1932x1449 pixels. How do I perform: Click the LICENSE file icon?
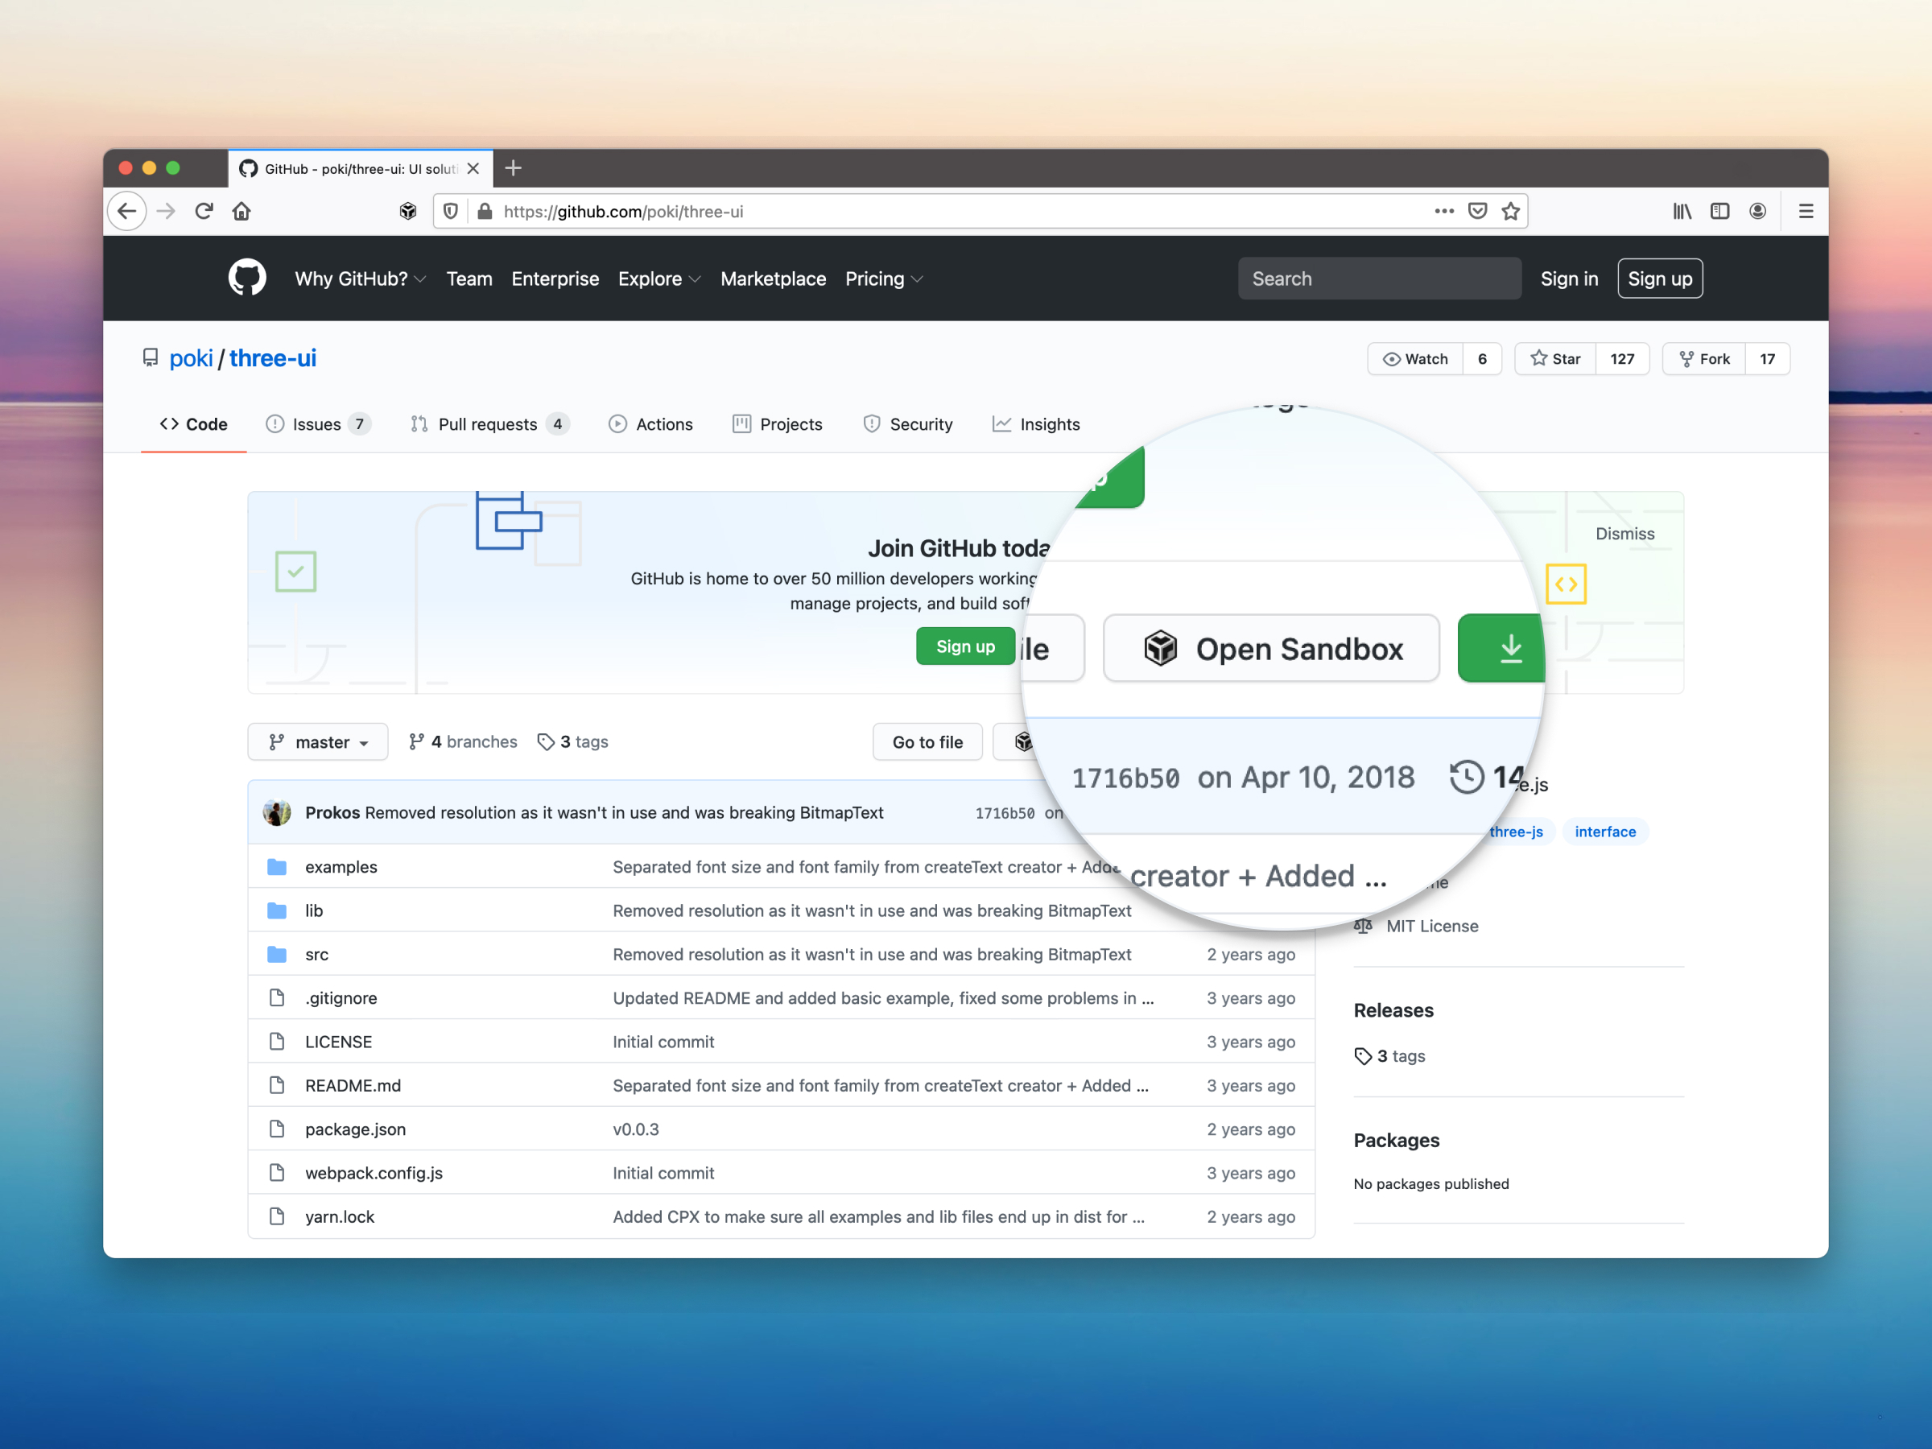tap(277, 1041)
